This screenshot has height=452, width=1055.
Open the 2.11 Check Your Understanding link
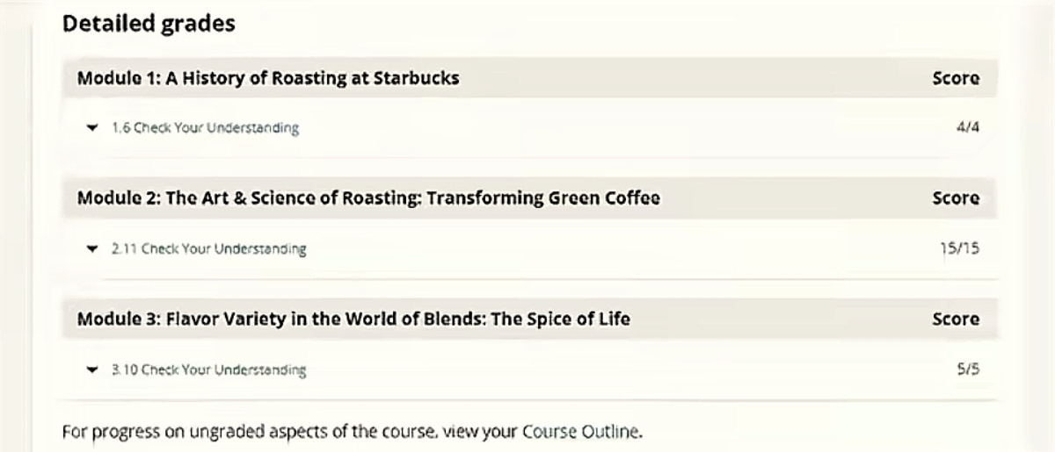208,249
